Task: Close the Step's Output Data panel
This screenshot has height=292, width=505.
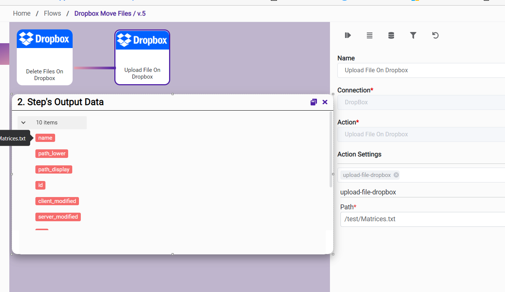Action: [325, 102]
